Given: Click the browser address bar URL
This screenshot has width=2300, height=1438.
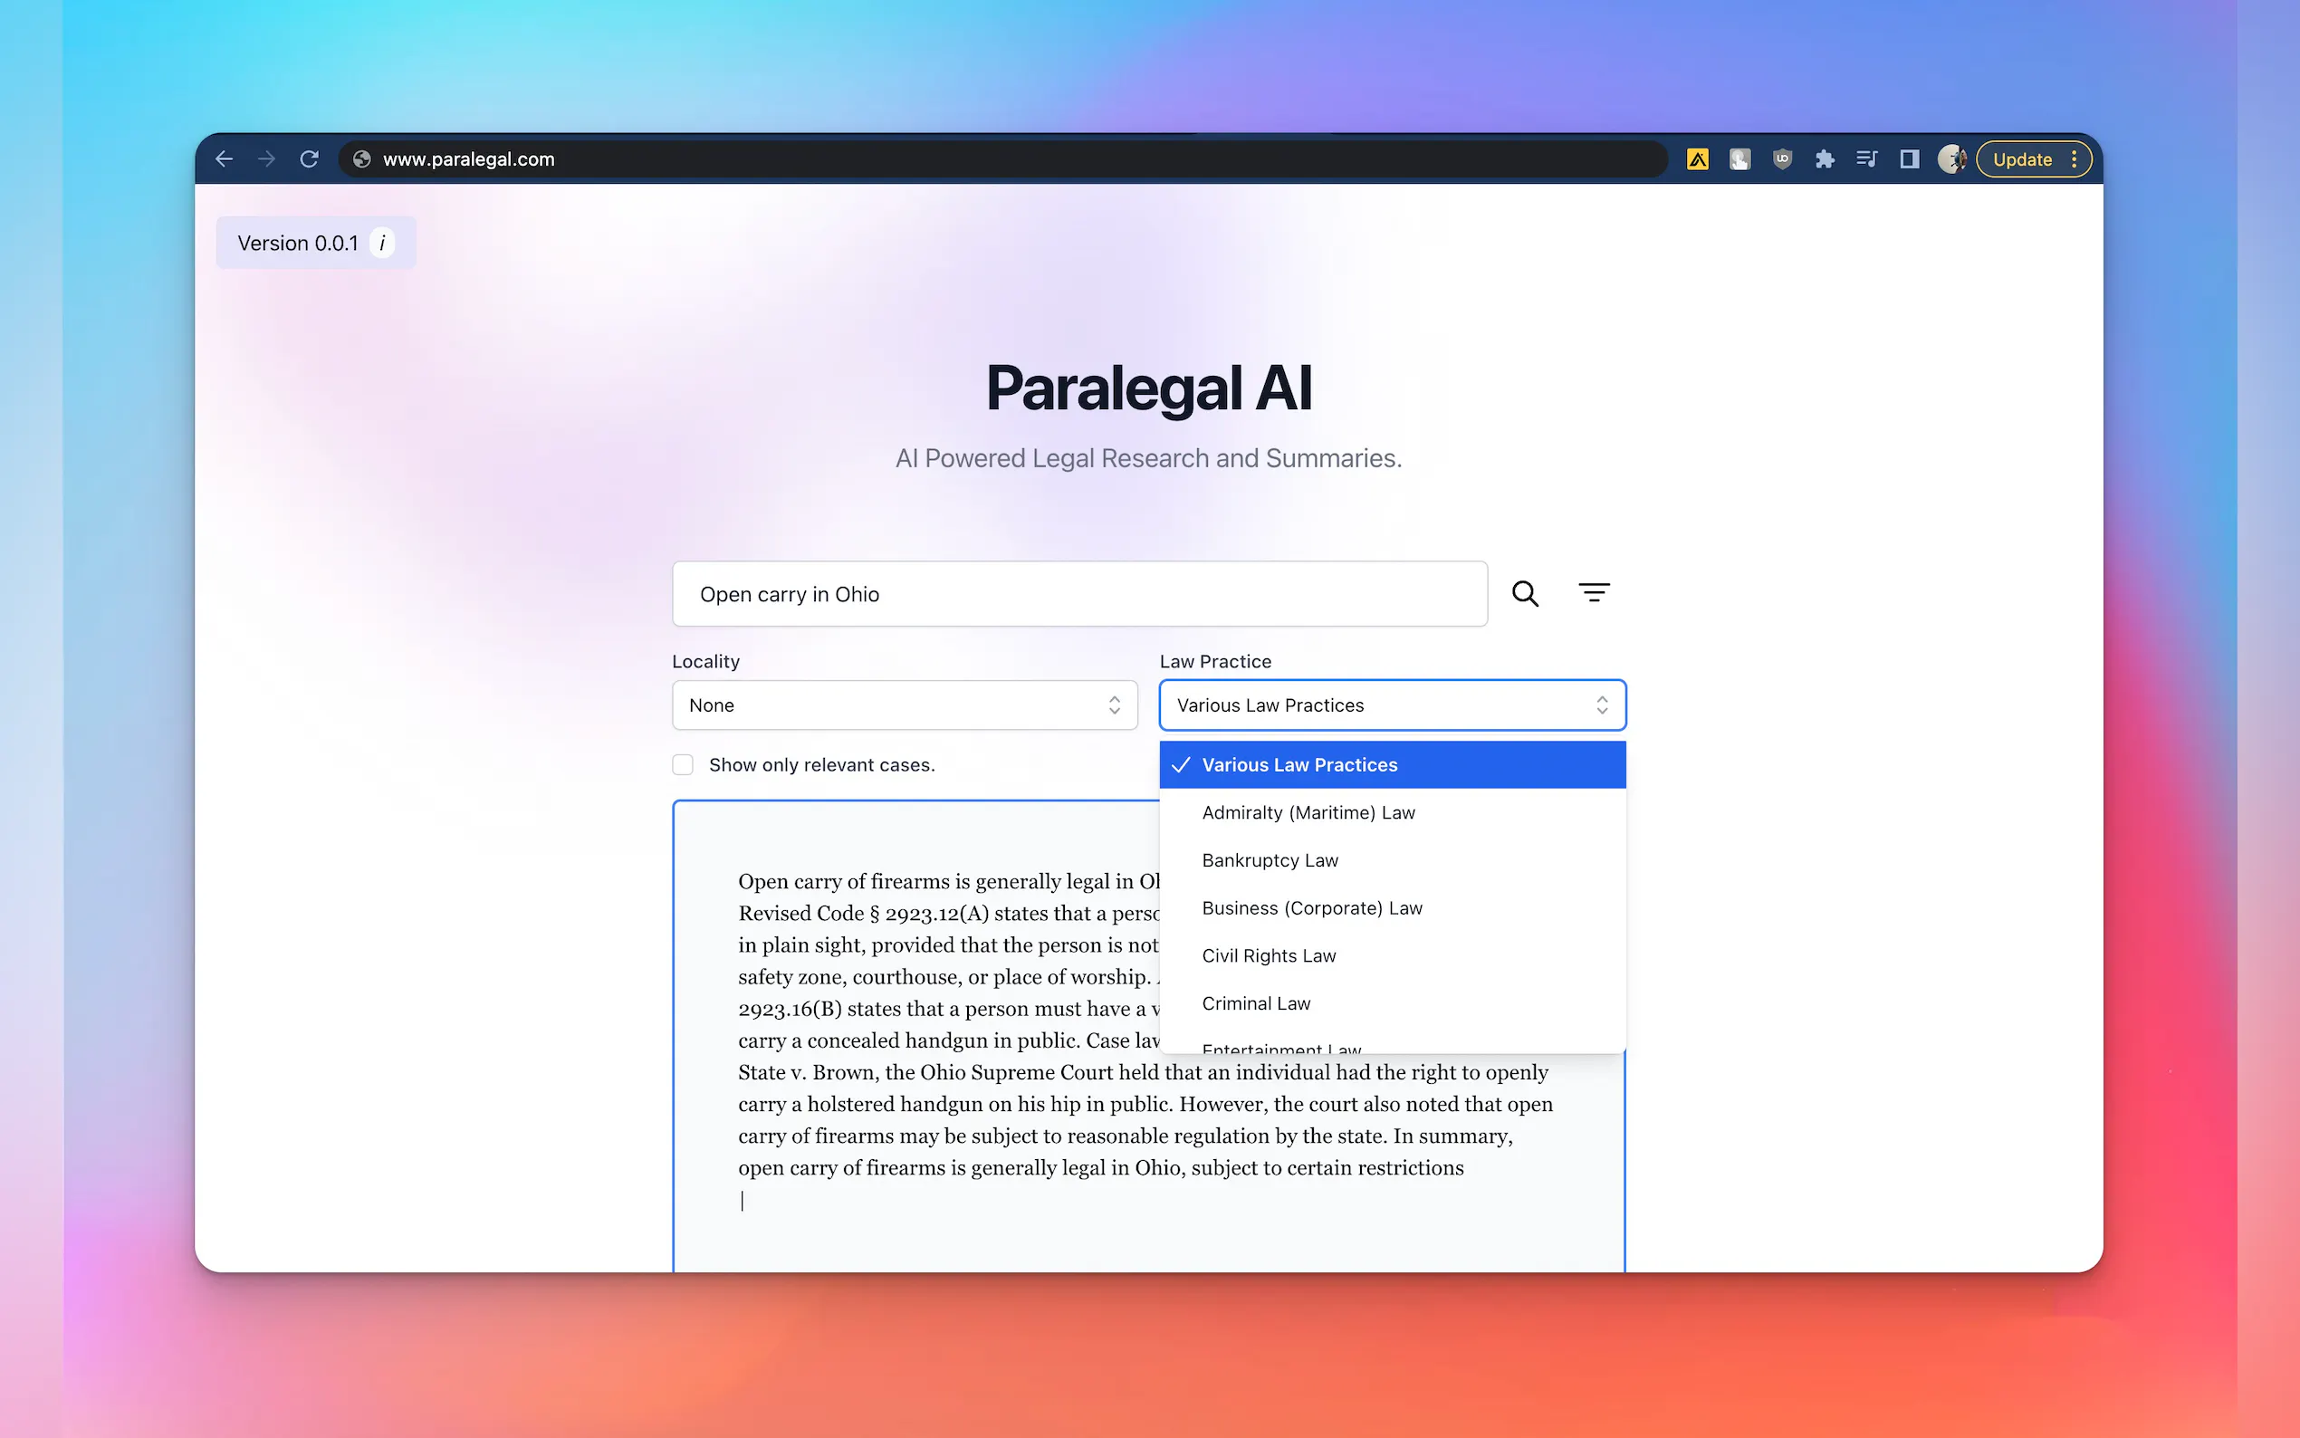Looking at the screenshot, I should tap(469, 158).
